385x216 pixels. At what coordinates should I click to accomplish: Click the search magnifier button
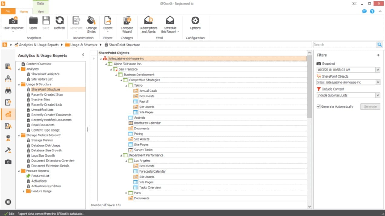click(380, 45)
